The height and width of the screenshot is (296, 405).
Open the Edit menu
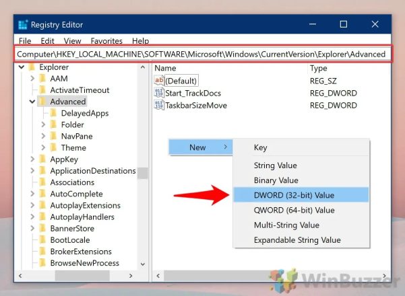pyautogui.click(x=48, y=41)
